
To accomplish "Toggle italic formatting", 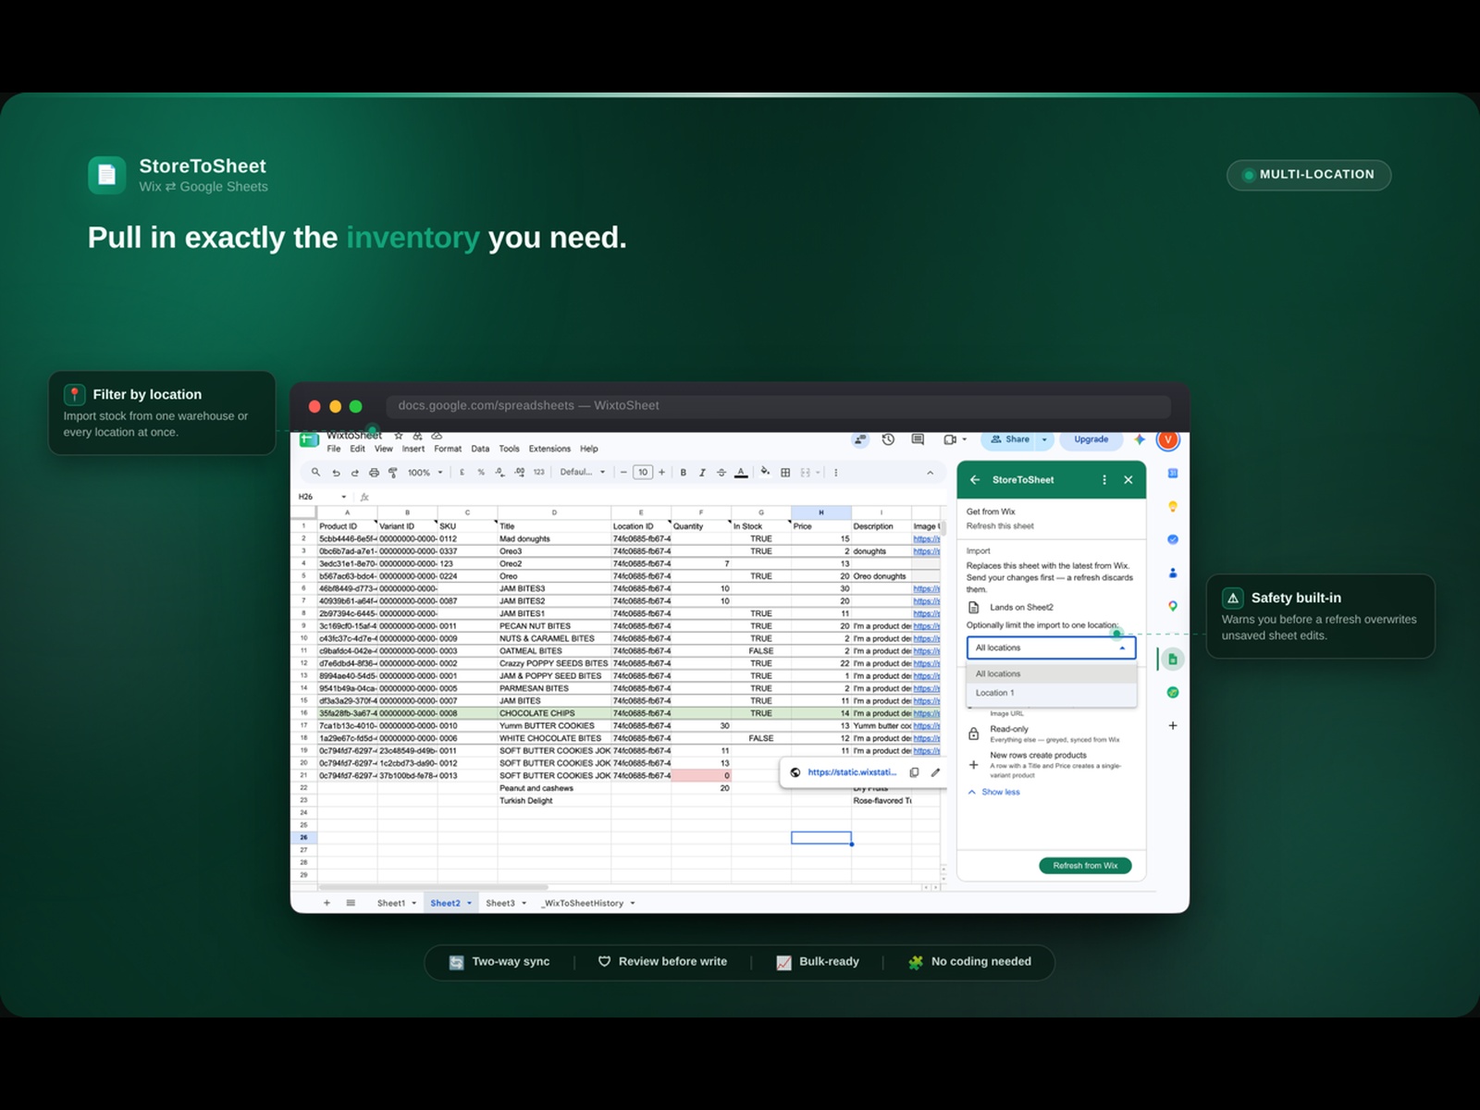I will point(702,472).
